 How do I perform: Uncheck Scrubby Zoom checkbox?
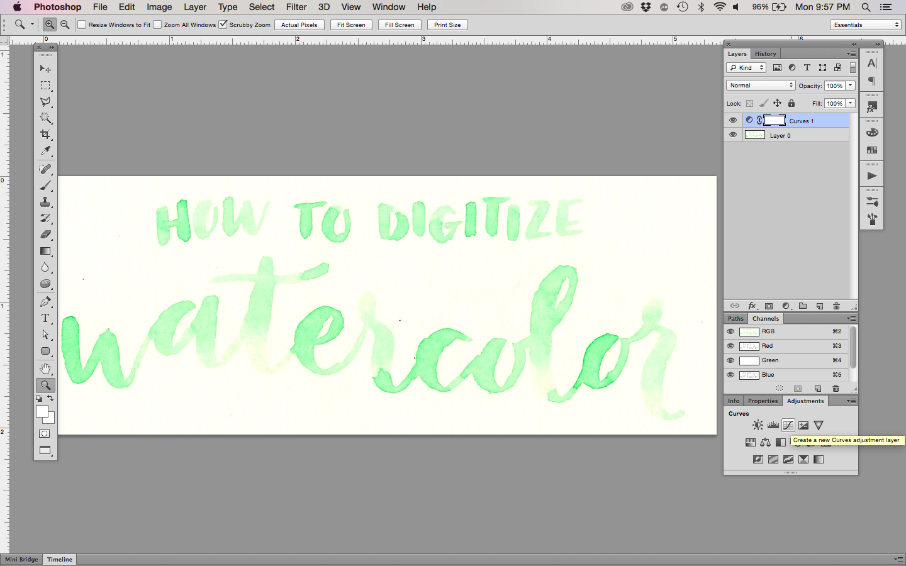223,25
